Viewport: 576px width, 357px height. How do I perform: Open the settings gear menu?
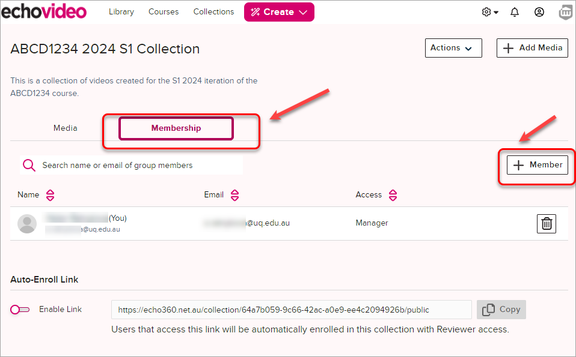point(489,12)
